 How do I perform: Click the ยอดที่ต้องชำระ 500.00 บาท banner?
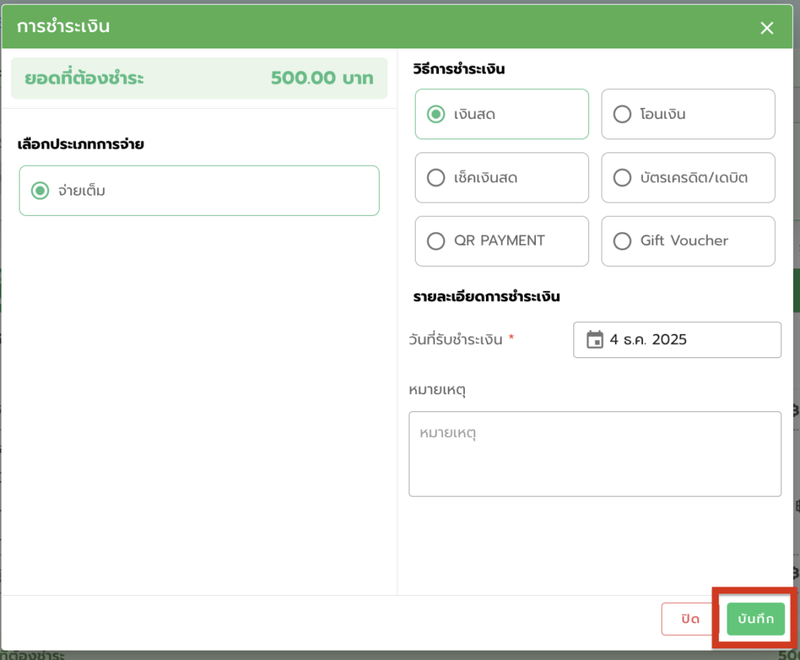click(198, 78)
